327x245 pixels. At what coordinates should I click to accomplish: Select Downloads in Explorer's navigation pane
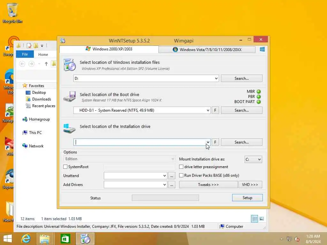point(41,99)
